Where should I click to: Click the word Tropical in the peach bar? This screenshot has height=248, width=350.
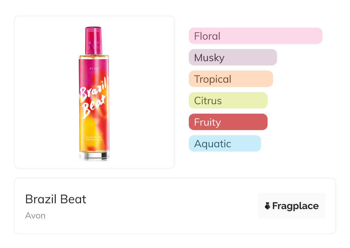point(213,79)
